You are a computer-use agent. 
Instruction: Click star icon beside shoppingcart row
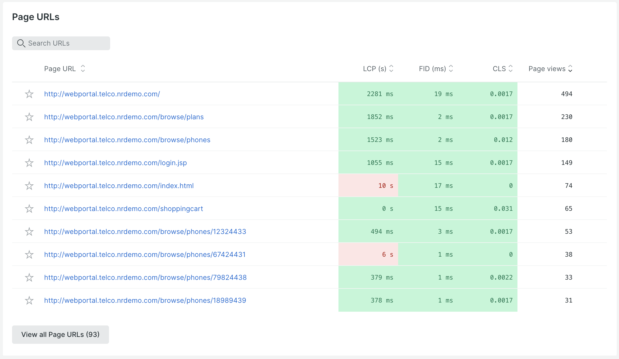tap(29, 209)
